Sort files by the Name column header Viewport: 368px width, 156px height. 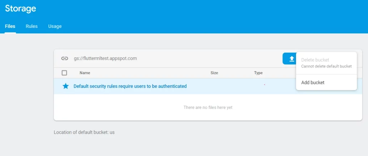[x=85, y=73]
